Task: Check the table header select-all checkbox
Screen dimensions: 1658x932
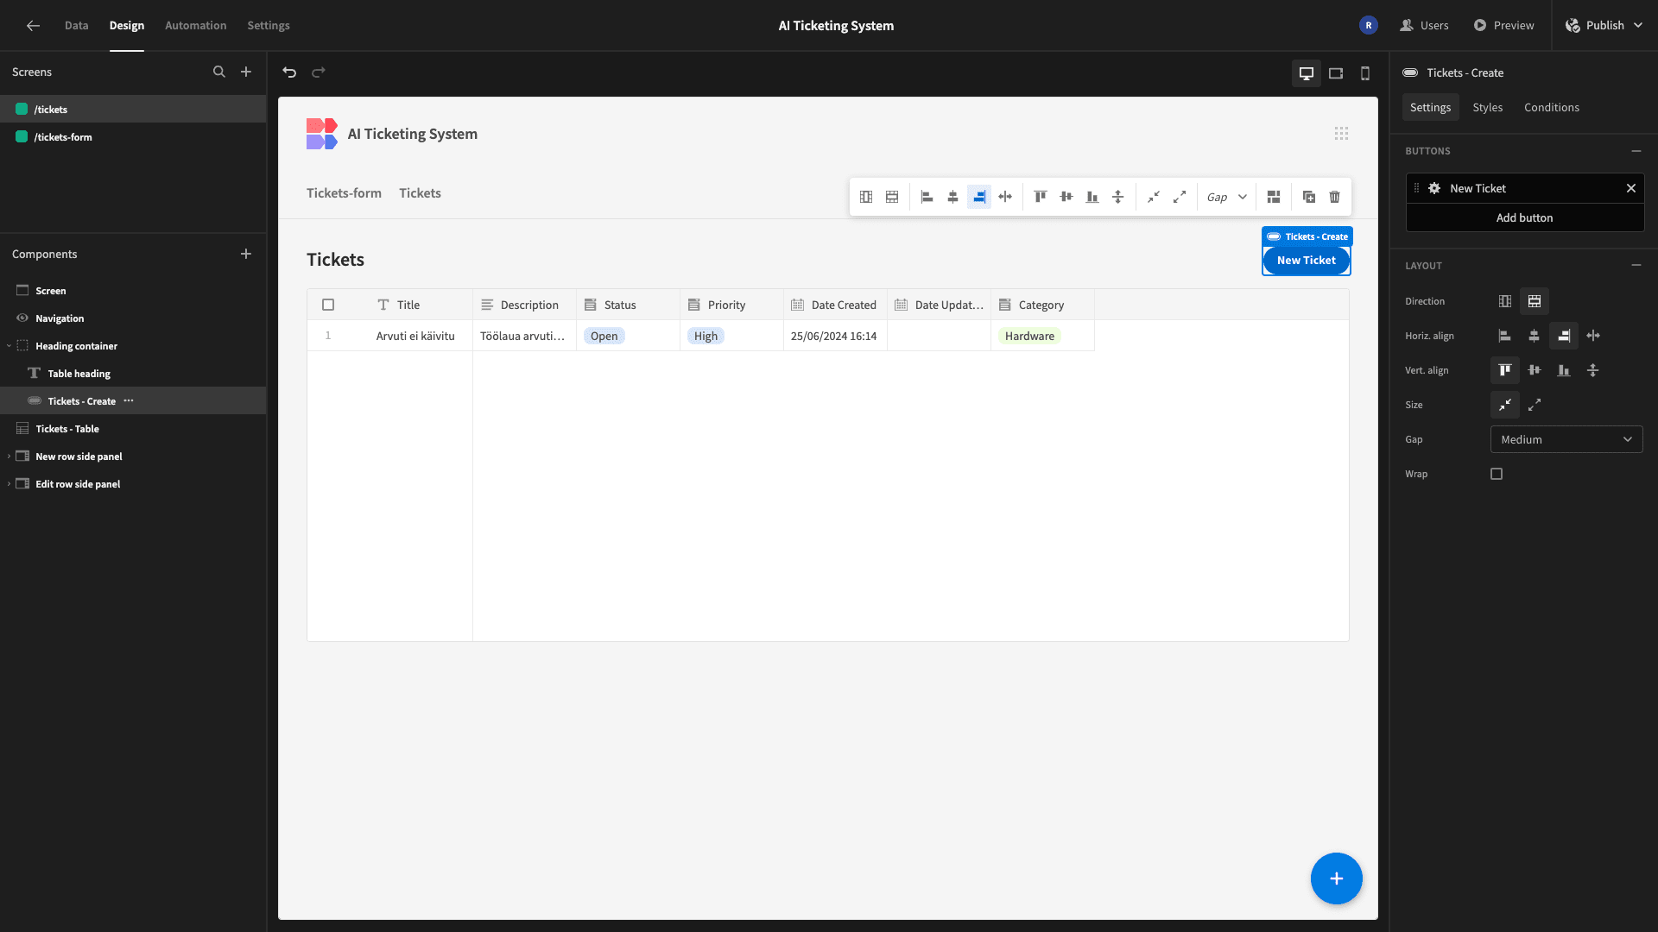Action: (328, 305)
